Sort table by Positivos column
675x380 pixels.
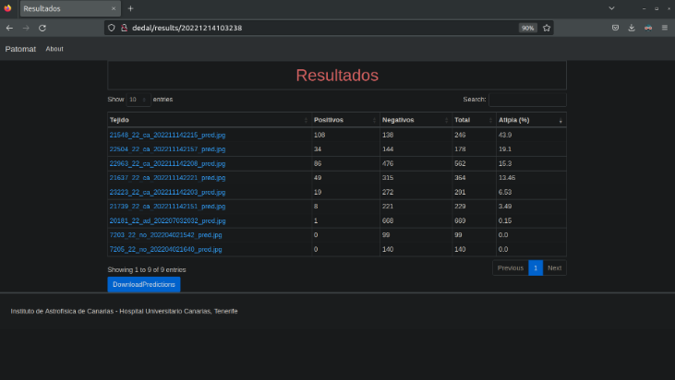tap(344, 120)
